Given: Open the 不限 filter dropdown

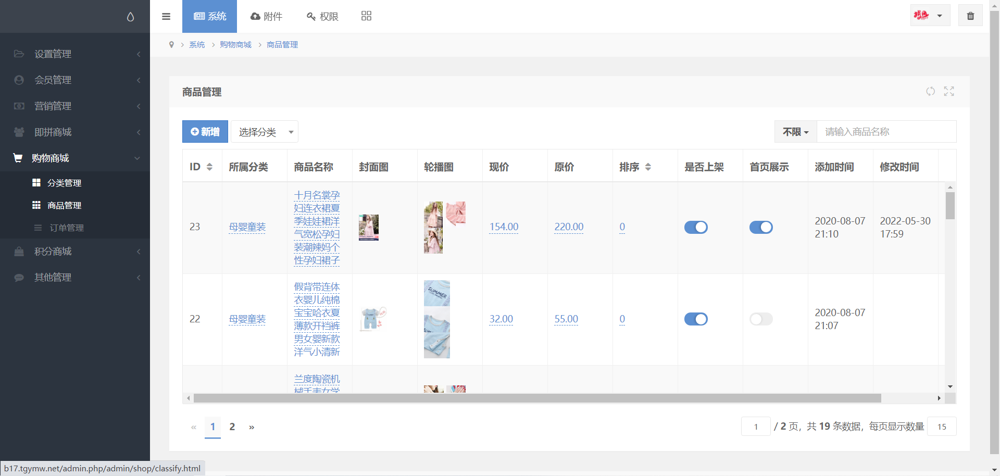Looking at the screenshot, I should 795,132.
